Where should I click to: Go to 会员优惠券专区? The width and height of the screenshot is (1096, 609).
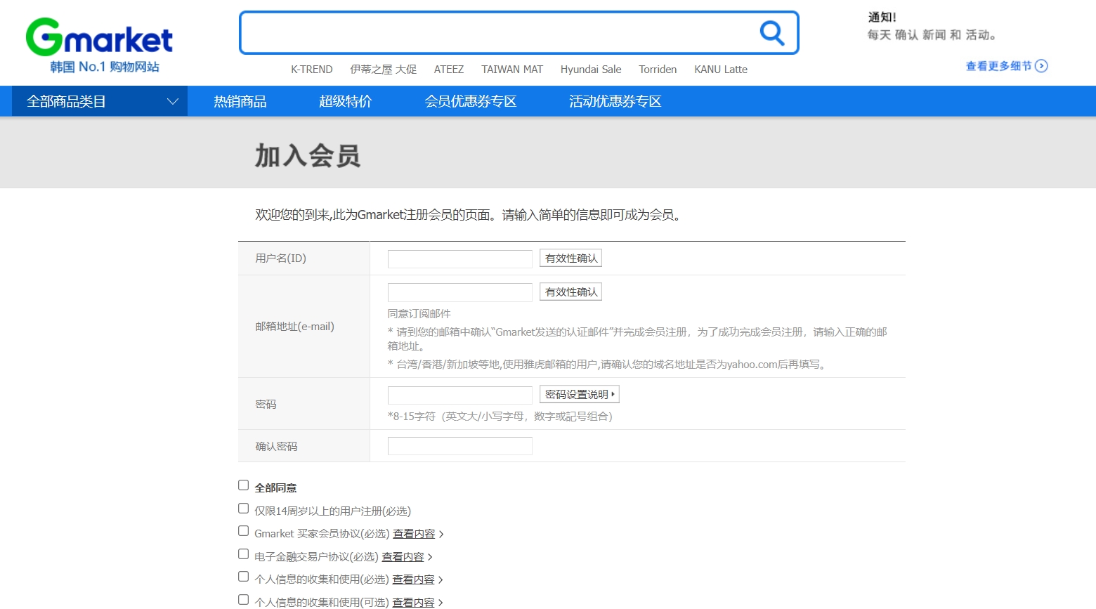point(471,100)
